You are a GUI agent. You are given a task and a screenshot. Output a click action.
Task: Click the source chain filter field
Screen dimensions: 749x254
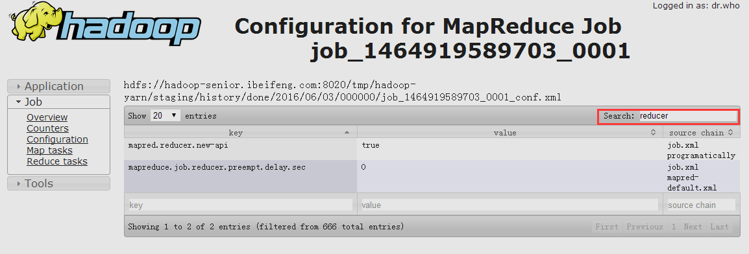(x=701, y=205)
